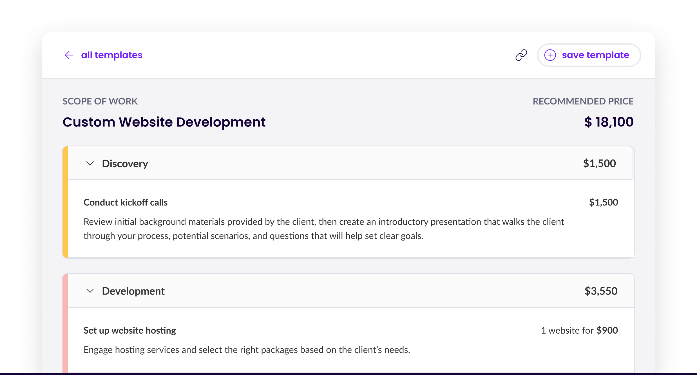Click the $18,100 recommended price
Screen dimensions: 697x375
coord(609,122)
